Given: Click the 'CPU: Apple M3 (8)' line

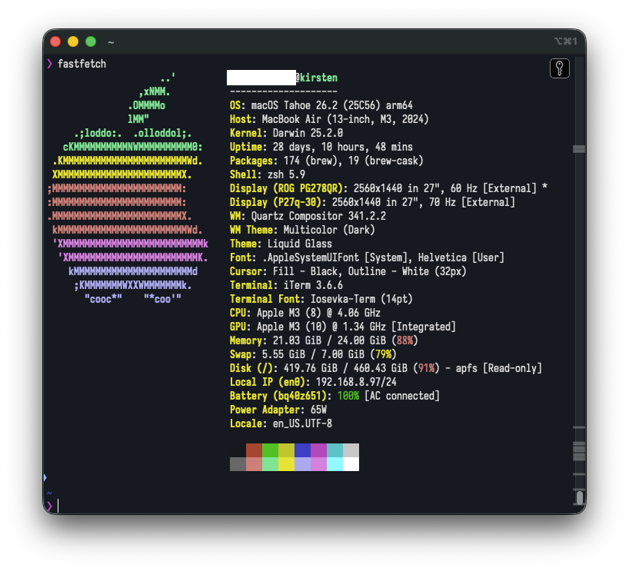Looking at the screenshot, I should pyautogui.click(x=305, y=313).
